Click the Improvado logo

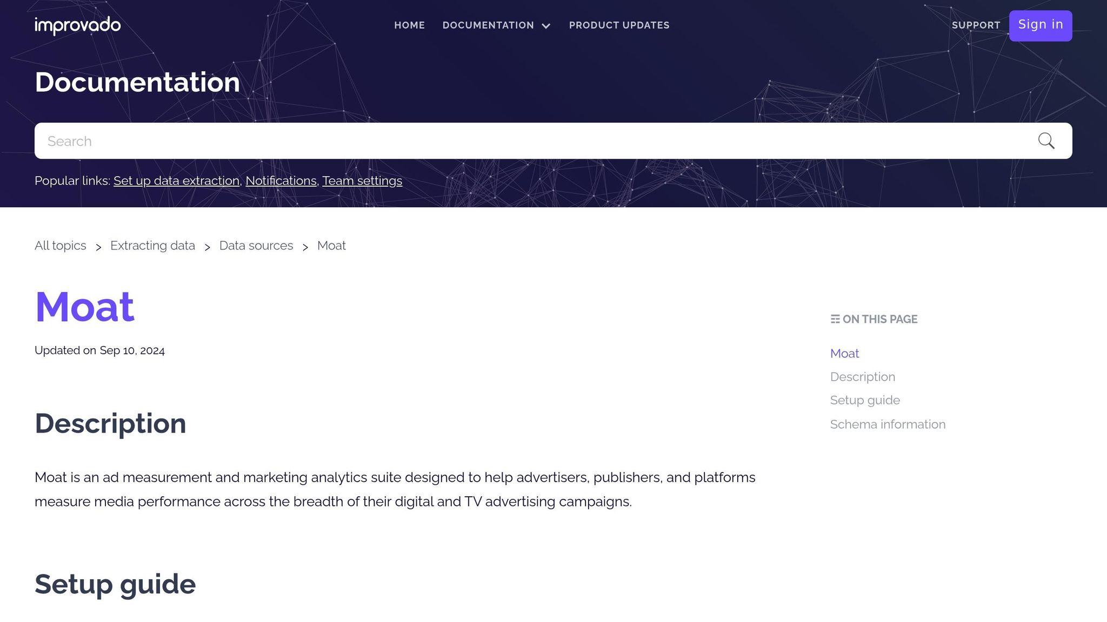click(77, 25)
